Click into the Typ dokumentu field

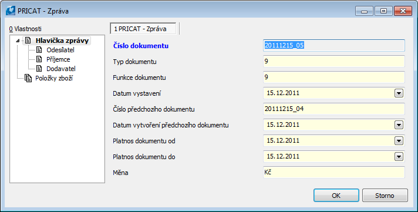click(x=334, y=61)
